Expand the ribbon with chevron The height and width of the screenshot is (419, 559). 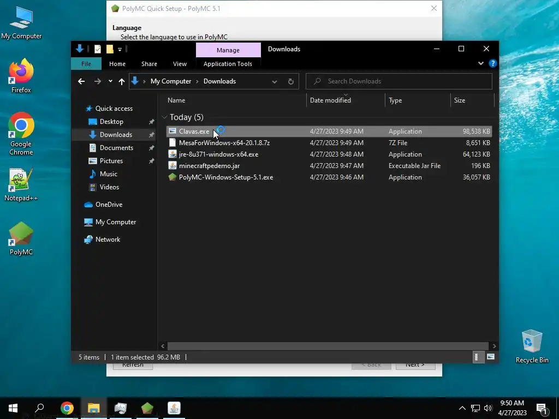tap(481, 63)
